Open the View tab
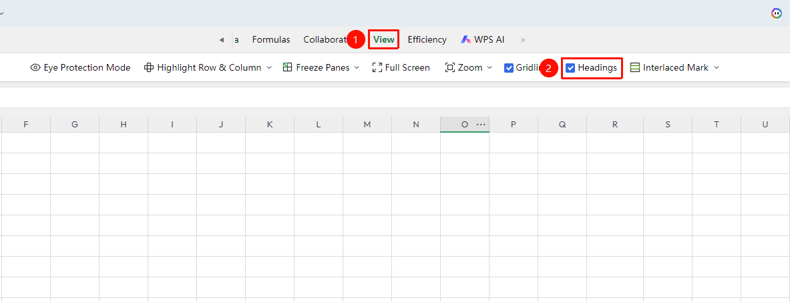 click(x=384, y=39)
